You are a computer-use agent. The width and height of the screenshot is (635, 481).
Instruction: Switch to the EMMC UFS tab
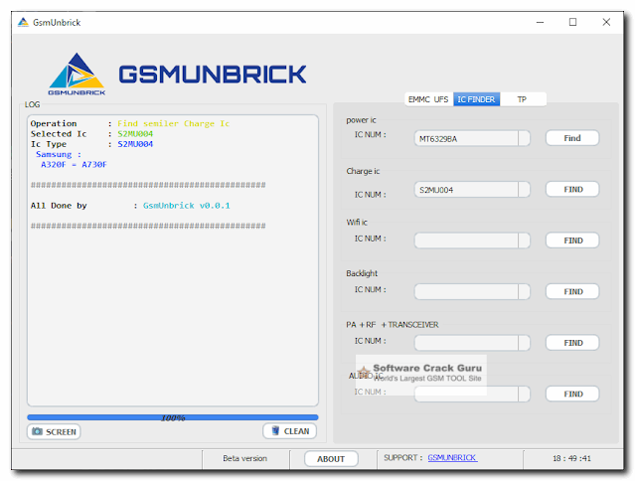click(x=428, y=99)
